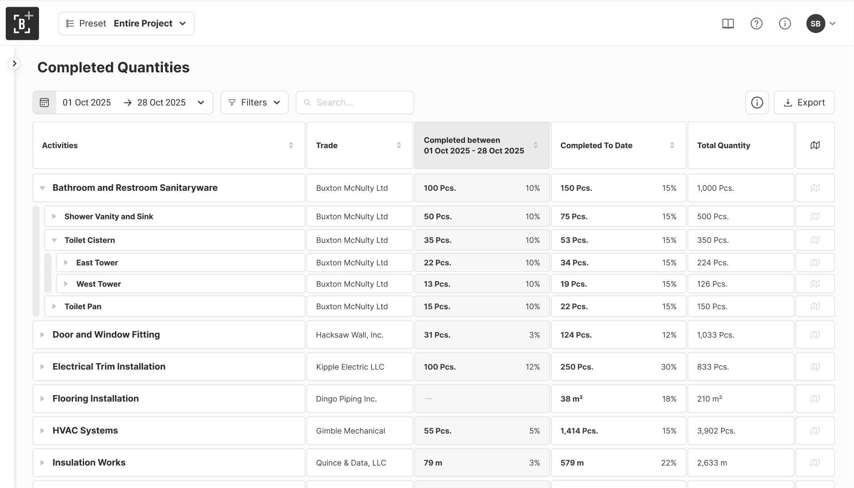854x488 pixels.
Task: Open the date range dropdown chevron
Action: click(200, 102)
